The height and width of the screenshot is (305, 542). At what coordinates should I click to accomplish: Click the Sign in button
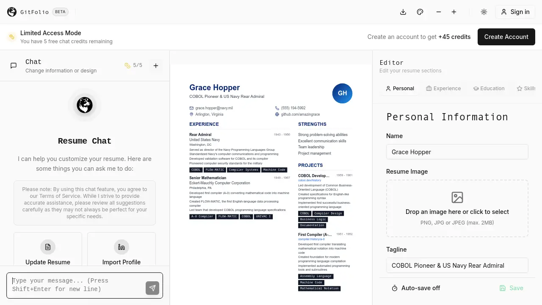[515, 12]
